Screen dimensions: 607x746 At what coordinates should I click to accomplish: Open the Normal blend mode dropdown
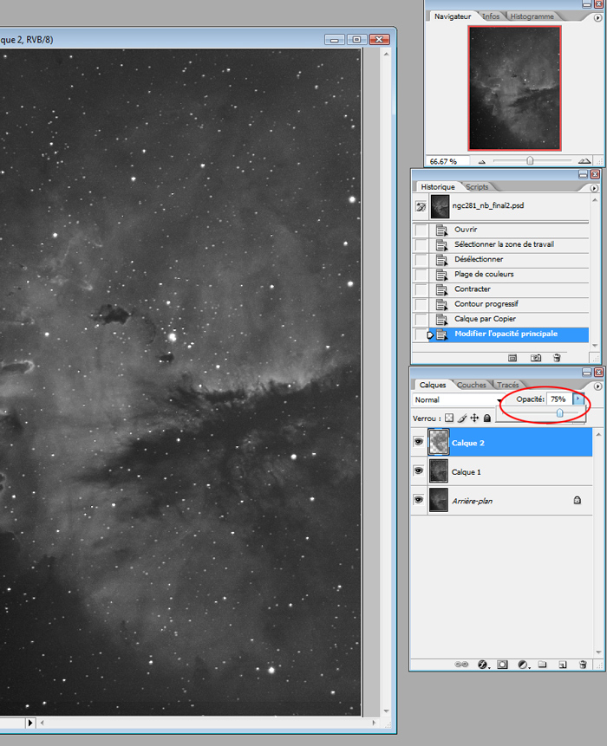click(457, 399)
